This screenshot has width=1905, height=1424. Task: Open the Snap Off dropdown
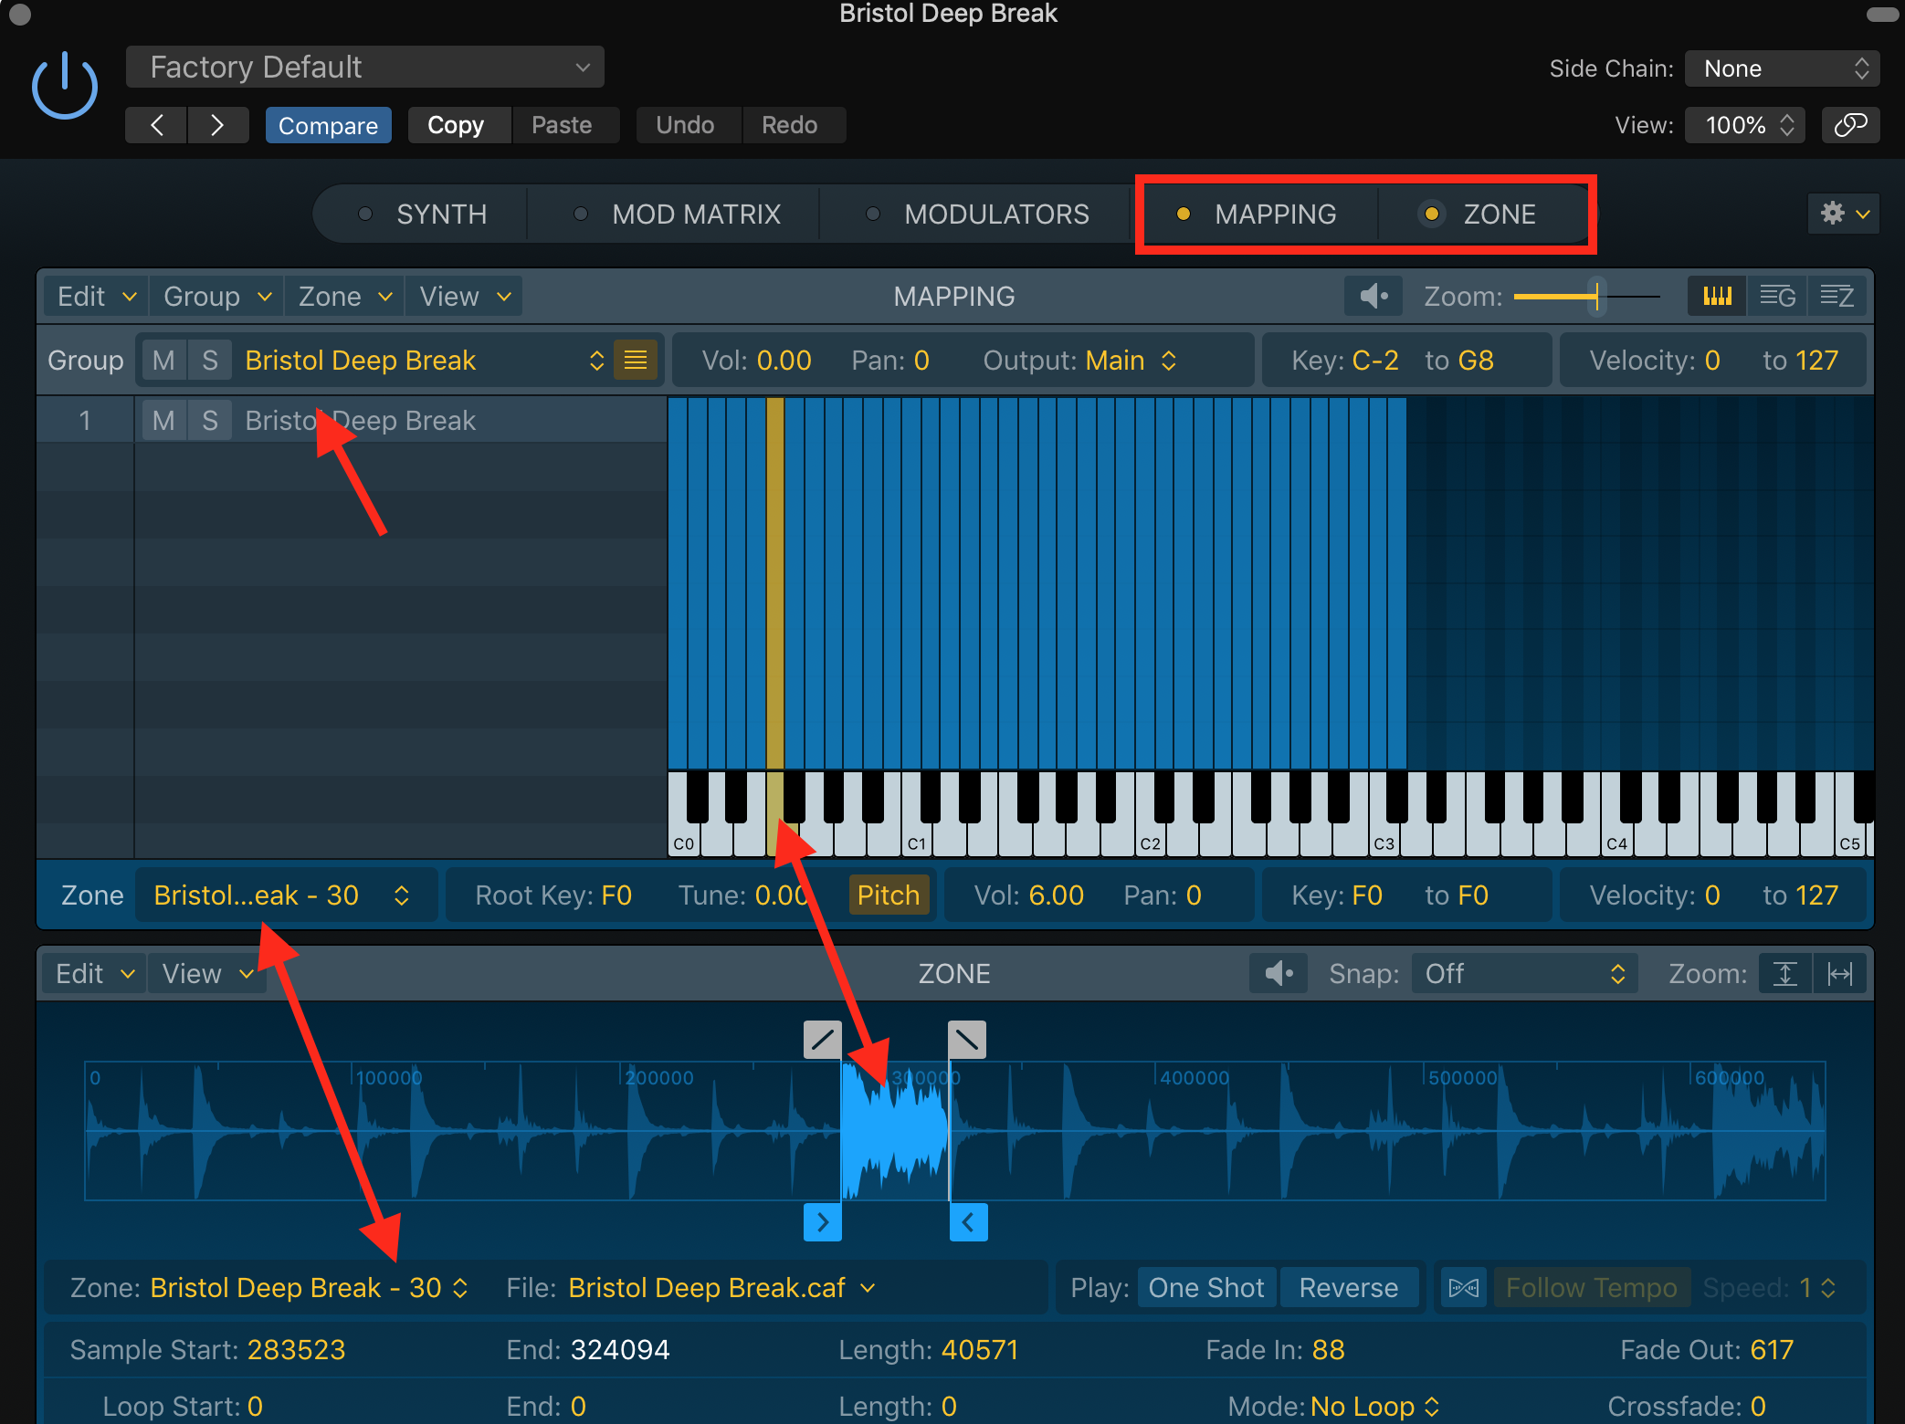[x=1523, y=974]
